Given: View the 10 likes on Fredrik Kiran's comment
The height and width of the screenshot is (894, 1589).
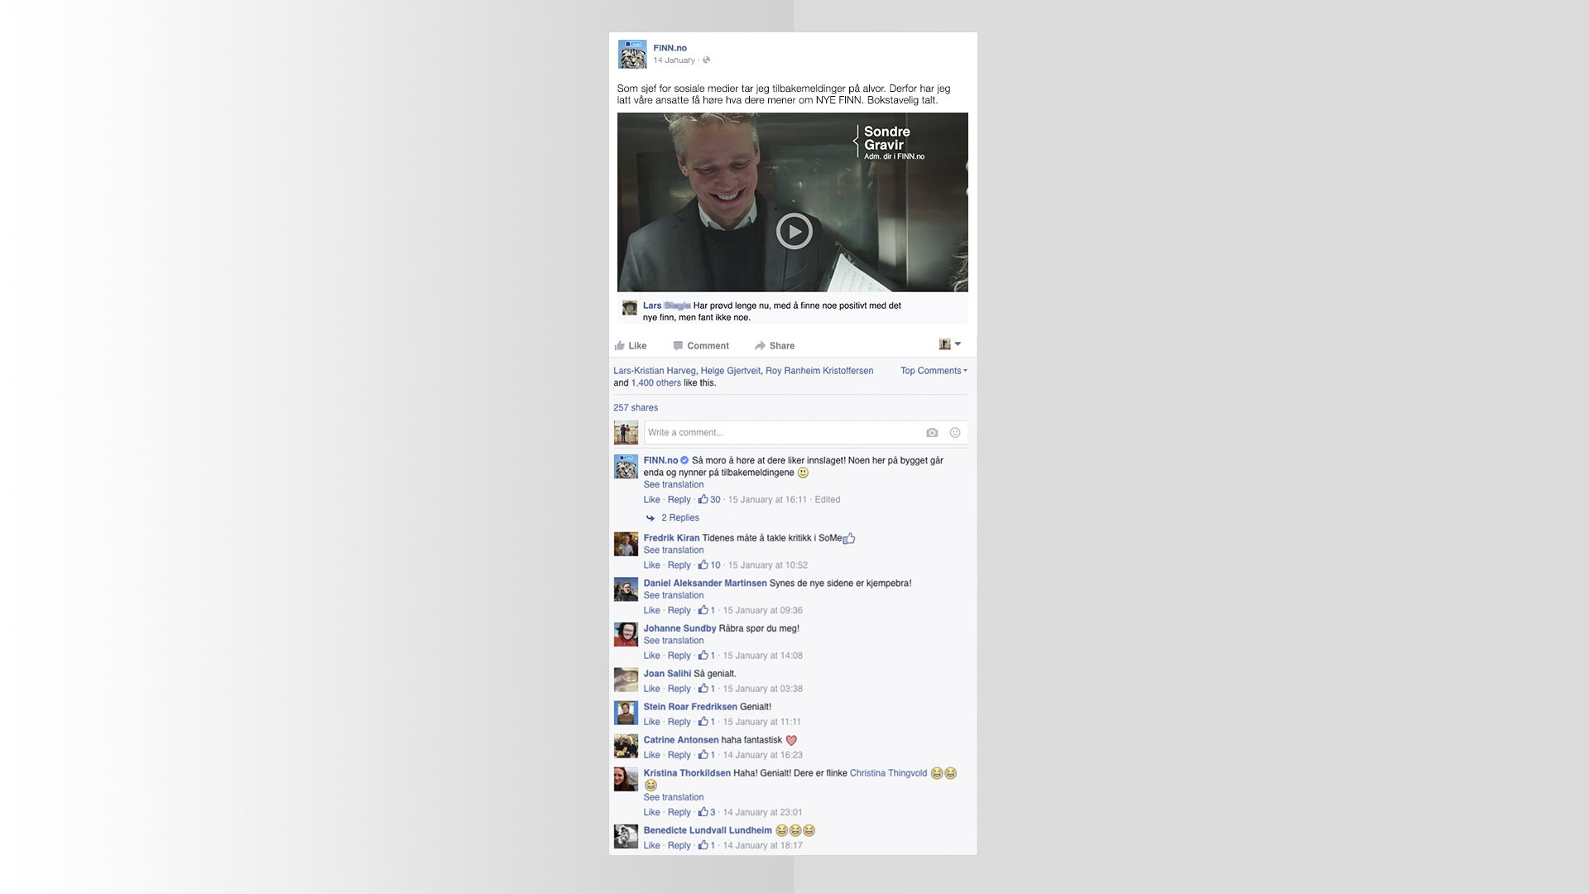Looking at the screenshot, I should [x=709, y=565].
